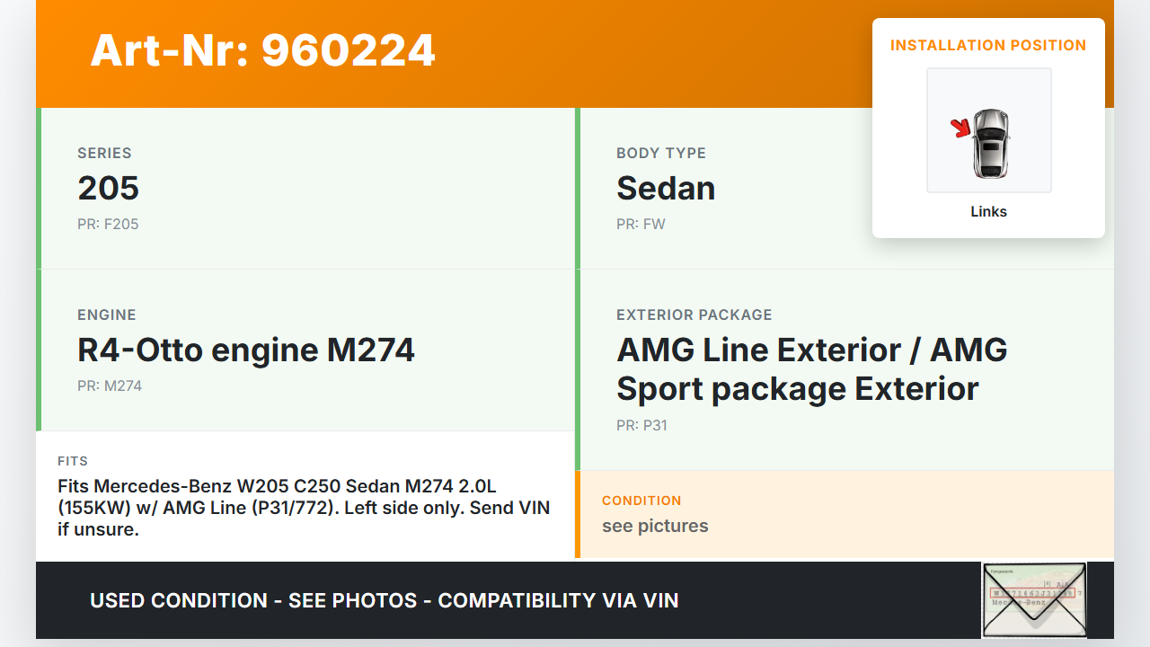Click the "INSTALLATION POSITION" heading
Viewport: 1150px width, 647px height.
coord(988,45)
